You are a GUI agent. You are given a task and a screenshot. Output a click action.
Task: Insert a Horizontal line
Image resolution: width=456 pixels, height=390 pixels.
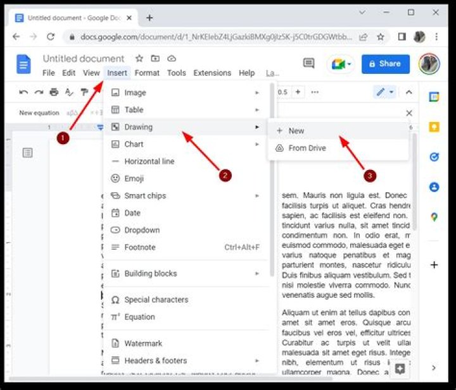click(186, 161)
